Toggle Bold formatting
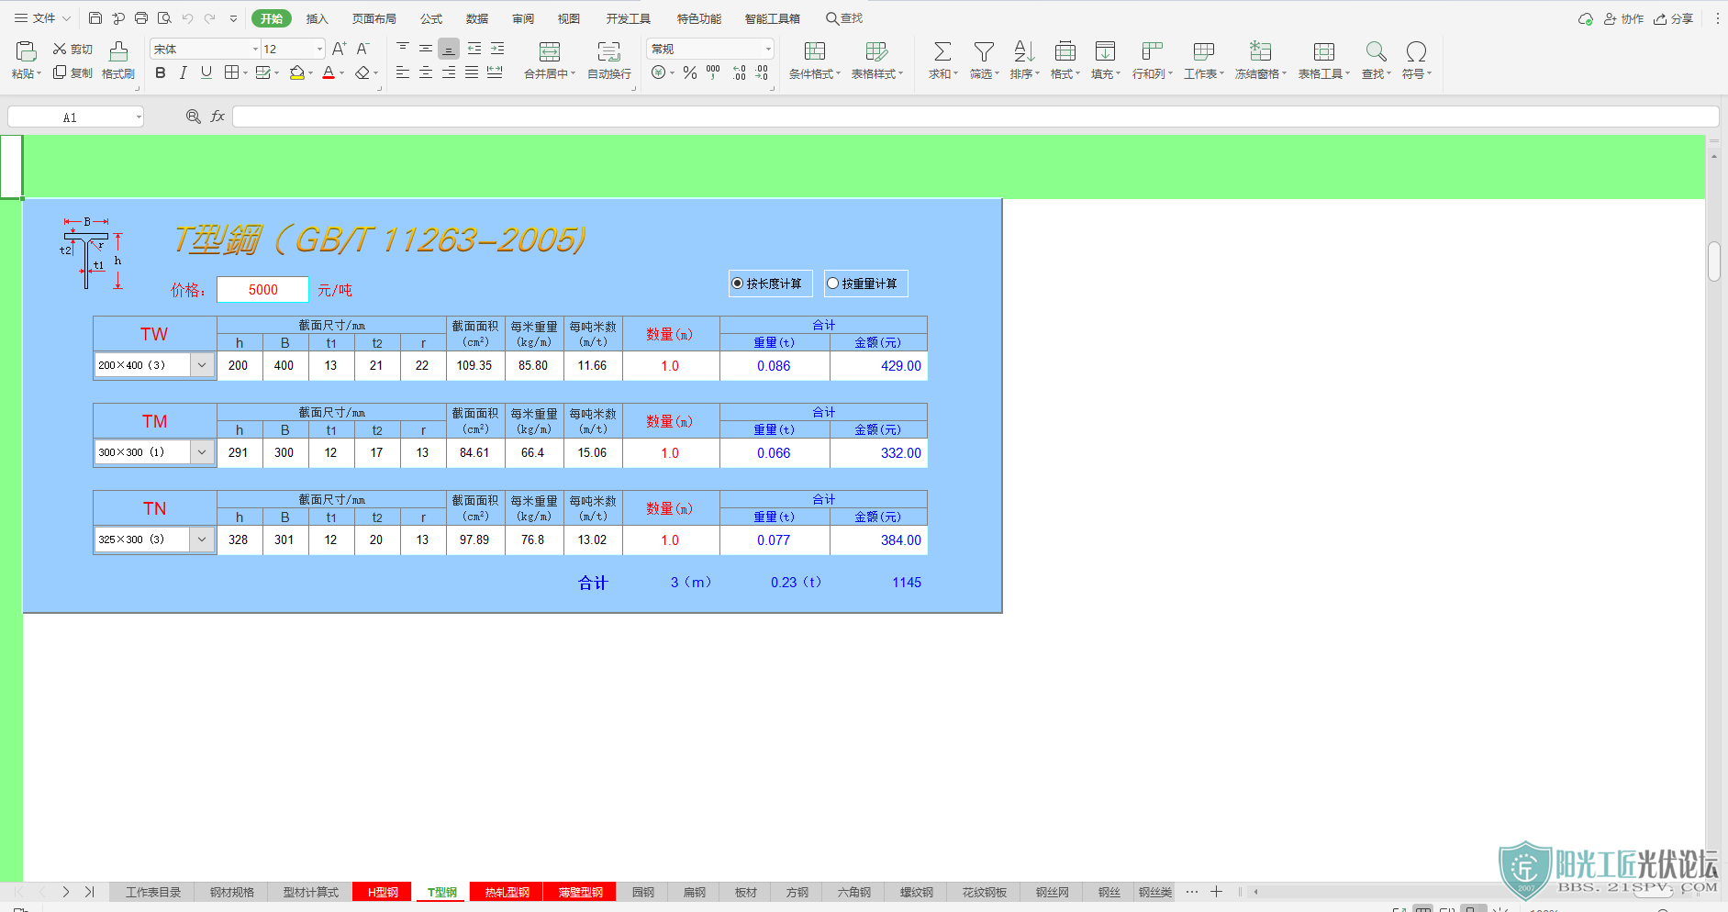The width and height of the screenshot is (1728, 912). click(161, 72)
